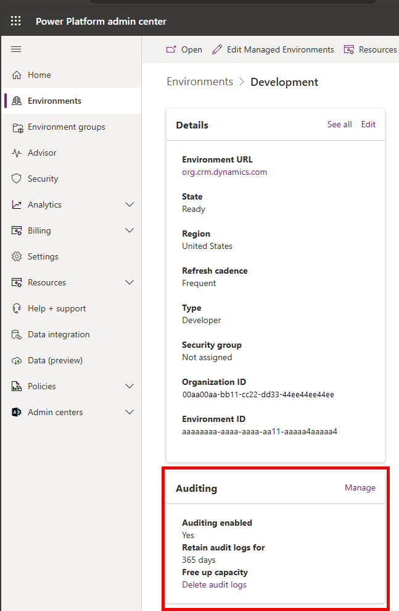Go back to Environments breadcrumb

coord(200,82)
